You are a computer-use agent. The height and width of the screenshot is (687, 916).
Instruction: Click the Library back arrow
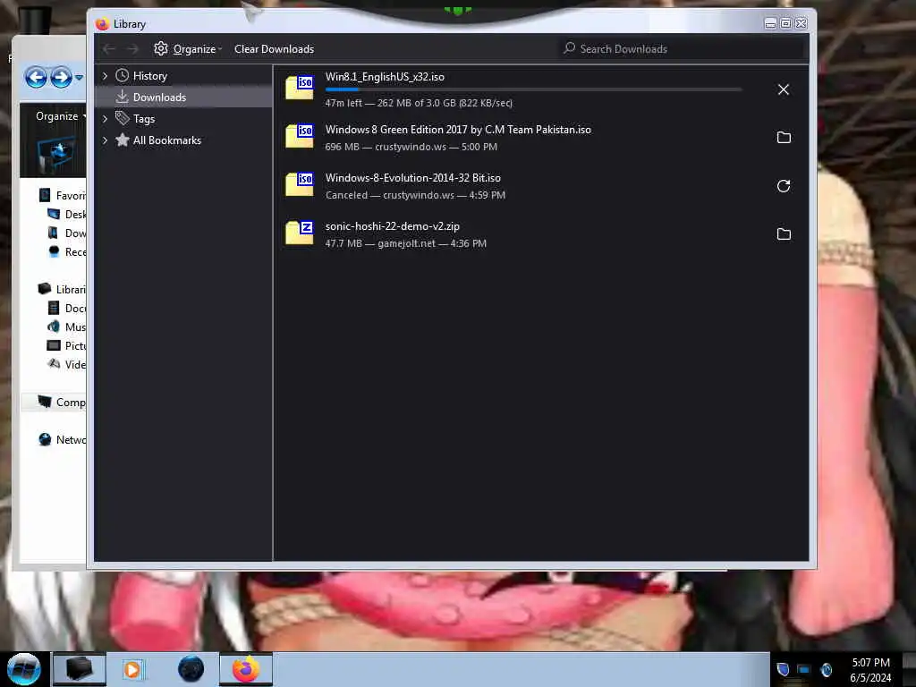108,49
